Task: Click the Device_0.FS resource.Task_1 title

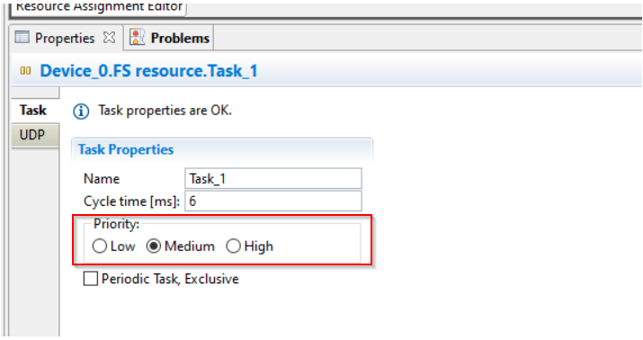Action: tap(149, 71)
